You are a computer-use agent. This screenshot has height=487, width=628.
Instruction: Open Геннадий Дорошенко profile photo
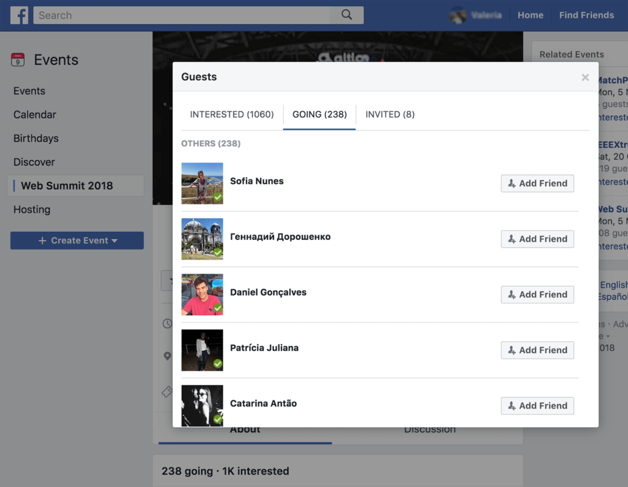pos(202,239)
